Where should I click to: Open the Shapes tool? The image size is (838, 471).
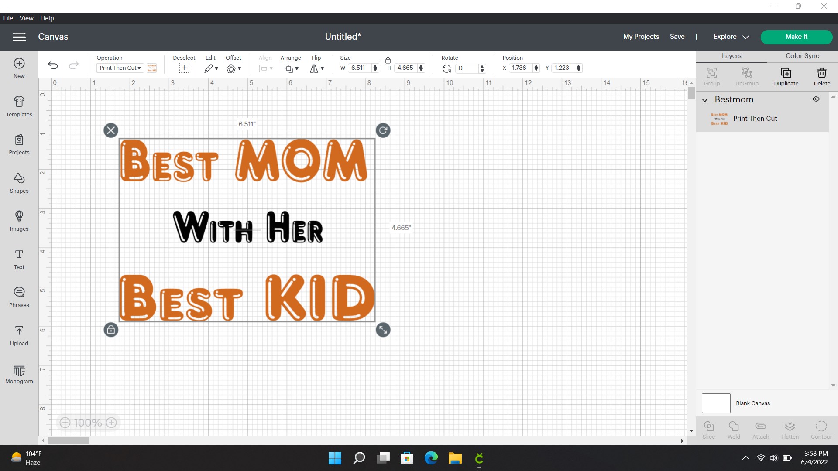coord(19,183)
